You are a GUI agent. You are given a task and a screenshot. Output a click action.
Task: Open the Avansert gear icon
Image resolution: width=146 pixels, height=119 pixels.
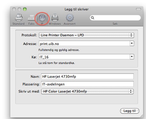point(70,18)
